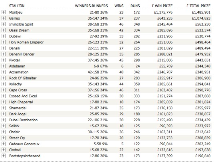Sort by WINNERS-RUNNERS column header
The height and width of the screenshot is (162, 214).
(x=91, y=6)
